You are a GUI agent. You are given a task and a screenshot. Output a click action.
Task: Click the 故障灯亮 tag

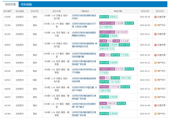click(x=111, y=103)
